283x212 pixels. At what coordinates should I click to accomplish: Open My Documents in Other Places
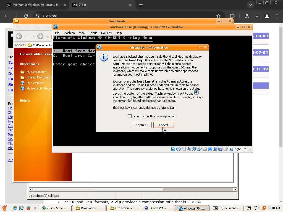tap(36, 72)
